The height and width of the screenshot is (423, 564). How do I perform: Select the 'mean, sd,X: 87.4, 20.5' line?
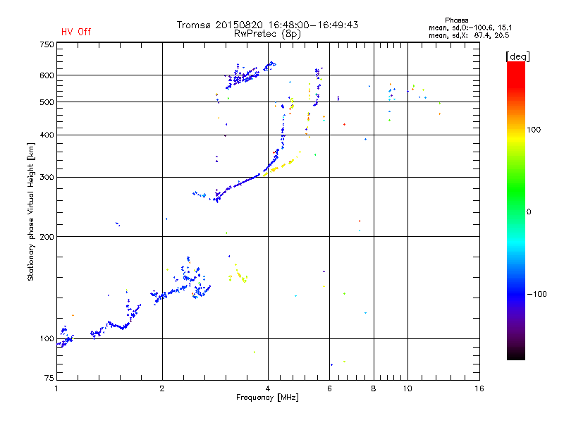pyautogui.click(x=469, y=35)
